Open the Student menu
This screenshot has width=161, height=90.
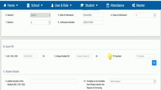click(89, 5)
